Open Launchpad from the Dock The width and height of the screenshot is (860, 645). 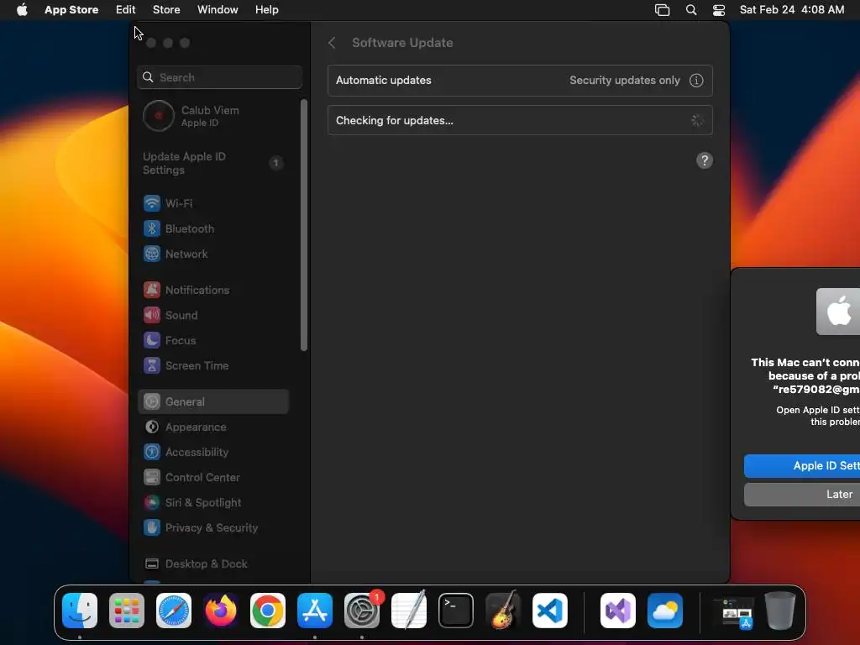click(127, 611)
